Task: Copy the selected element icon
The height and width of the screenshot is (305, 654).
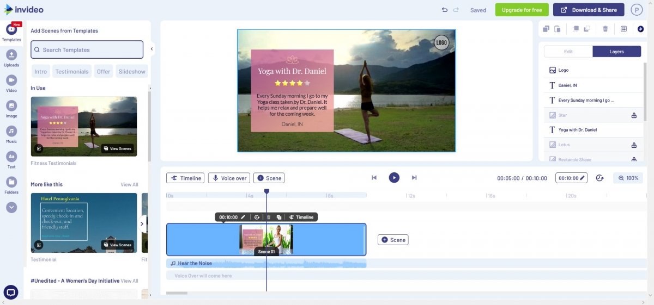Action: point(547,29)
